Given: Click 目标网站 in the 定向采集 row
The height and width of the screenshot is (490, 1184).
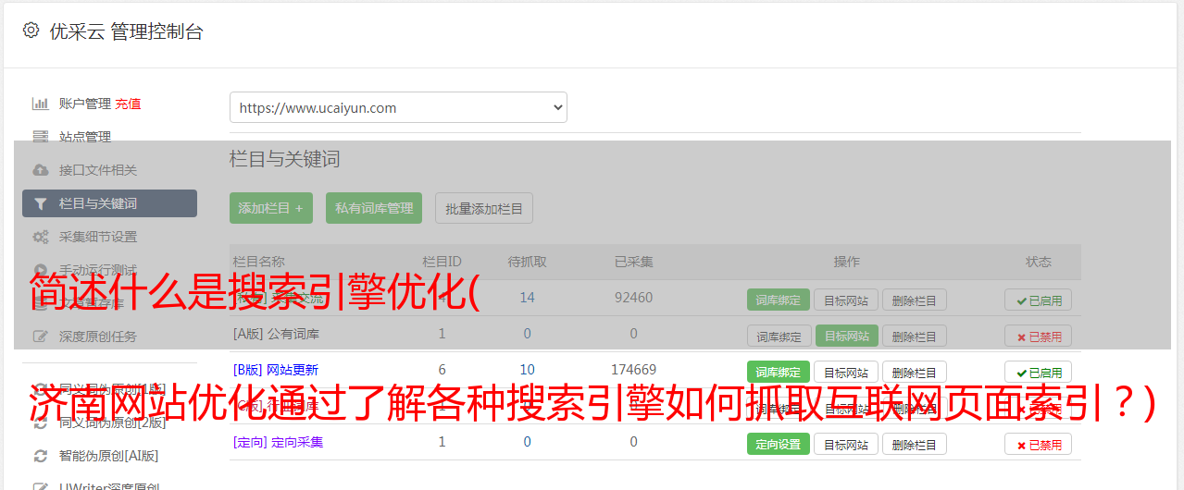Looking at the screenshot, I should [846, 444].
